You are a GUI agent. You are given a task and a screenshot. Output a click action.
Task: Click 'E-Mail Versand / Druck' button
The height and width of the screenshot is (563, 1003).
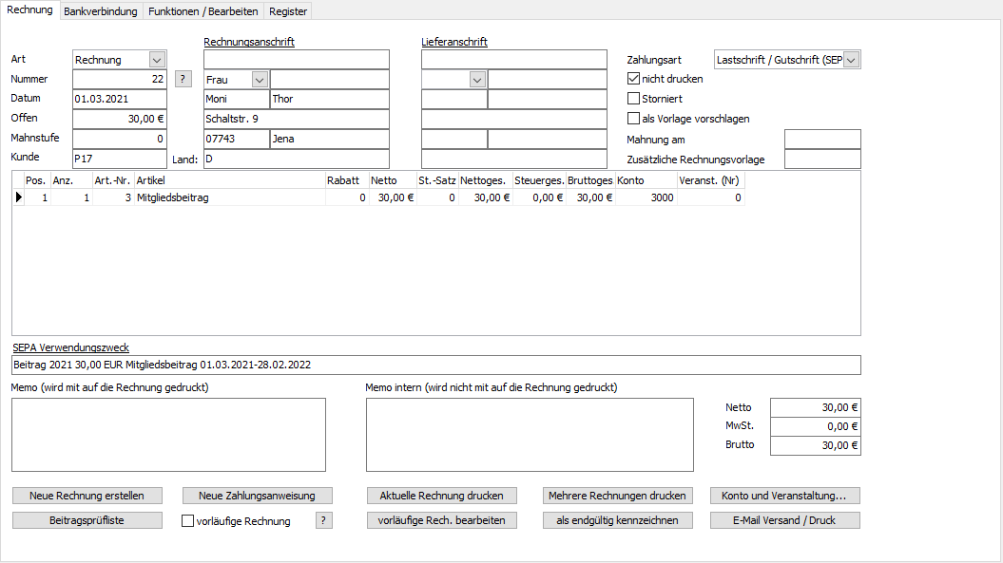[x=785, y=520]
